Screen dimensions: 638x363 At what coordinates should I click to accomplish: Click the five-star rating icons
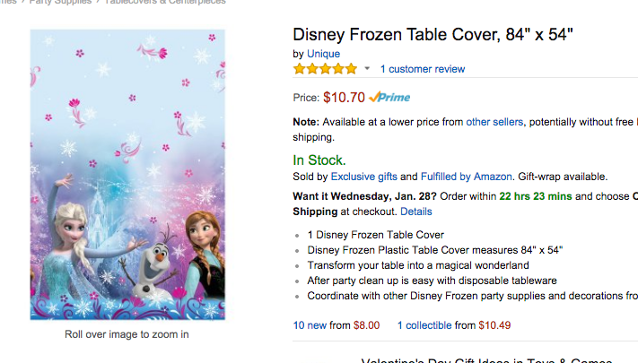click(325, 69)
